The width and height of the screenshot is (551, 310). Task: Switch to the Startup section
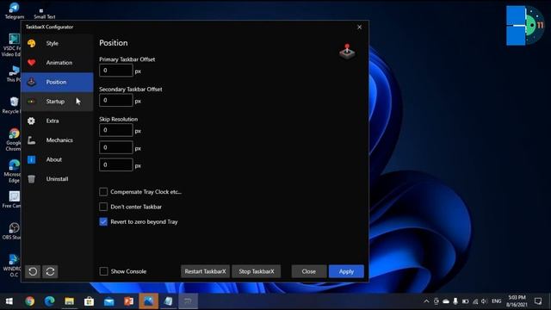58,102
